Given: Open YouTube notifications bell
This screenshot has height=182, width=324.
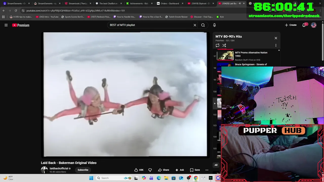Looking at the screenshot, I should (305, 25).
